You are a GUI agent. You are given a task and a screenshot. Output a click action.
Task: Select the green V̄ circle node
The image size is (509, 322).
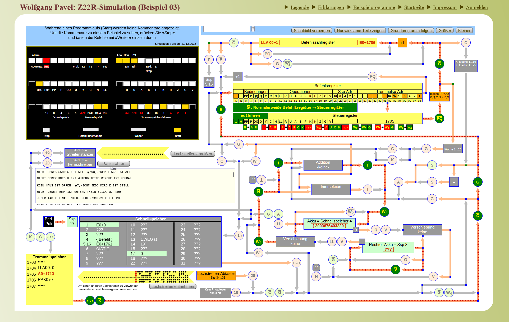pyautogui.click(x=395, y=270)
